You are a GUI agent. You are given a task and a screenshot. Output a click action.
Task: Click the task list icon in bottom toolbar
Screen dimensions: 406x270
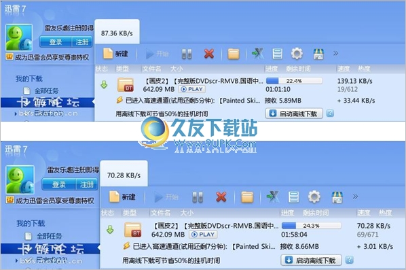[x=293, y=197]
